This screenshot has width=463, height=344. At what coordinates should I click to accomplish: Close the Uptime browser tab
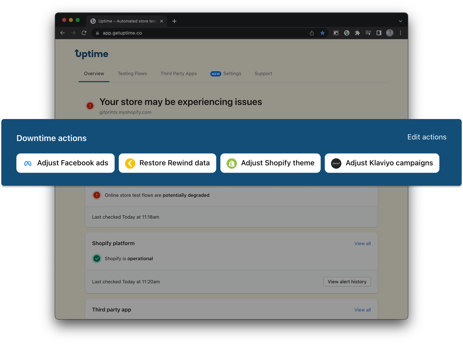tap(162, 21)
